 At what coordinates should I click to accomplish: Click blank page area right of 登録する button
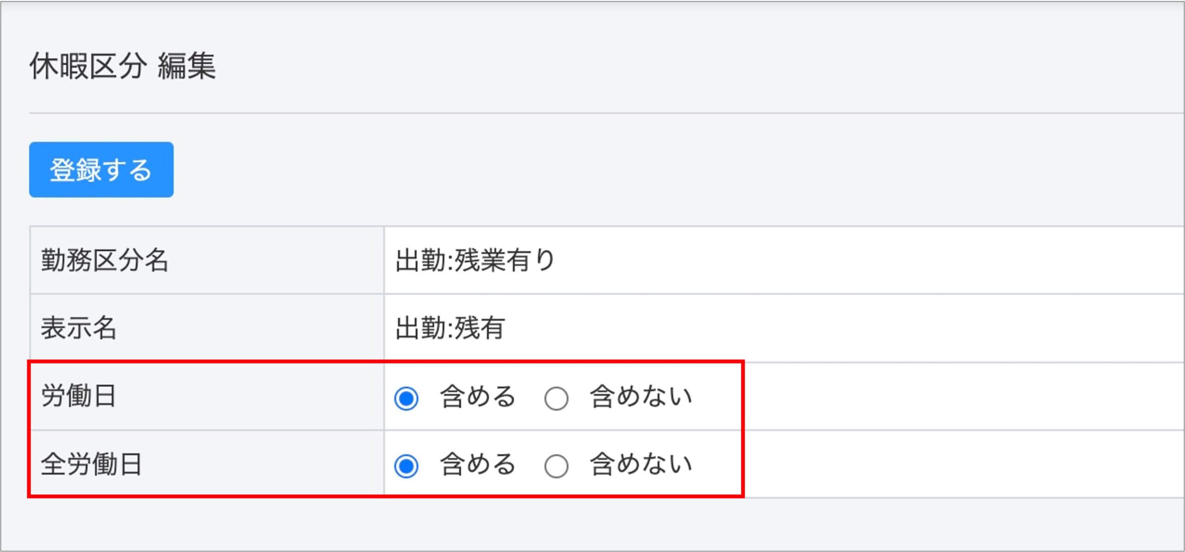coord(602,169)
